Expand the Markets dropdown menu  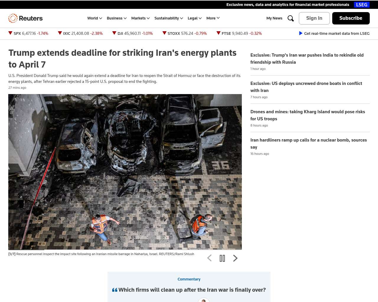click(x=141, y=18)
